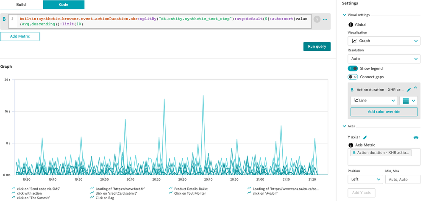
Task: Enable the Connect gaps switch
Action: click(x=353, y=77)
